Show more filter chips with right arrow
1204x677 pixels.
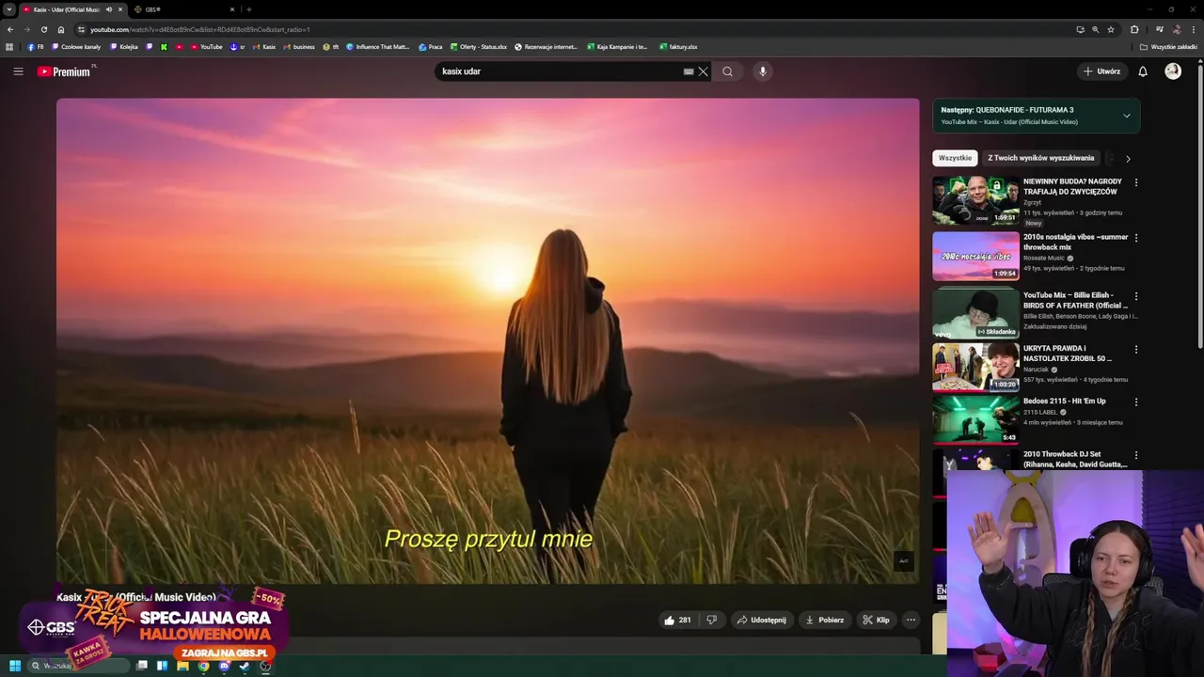tap(1128, 159)
